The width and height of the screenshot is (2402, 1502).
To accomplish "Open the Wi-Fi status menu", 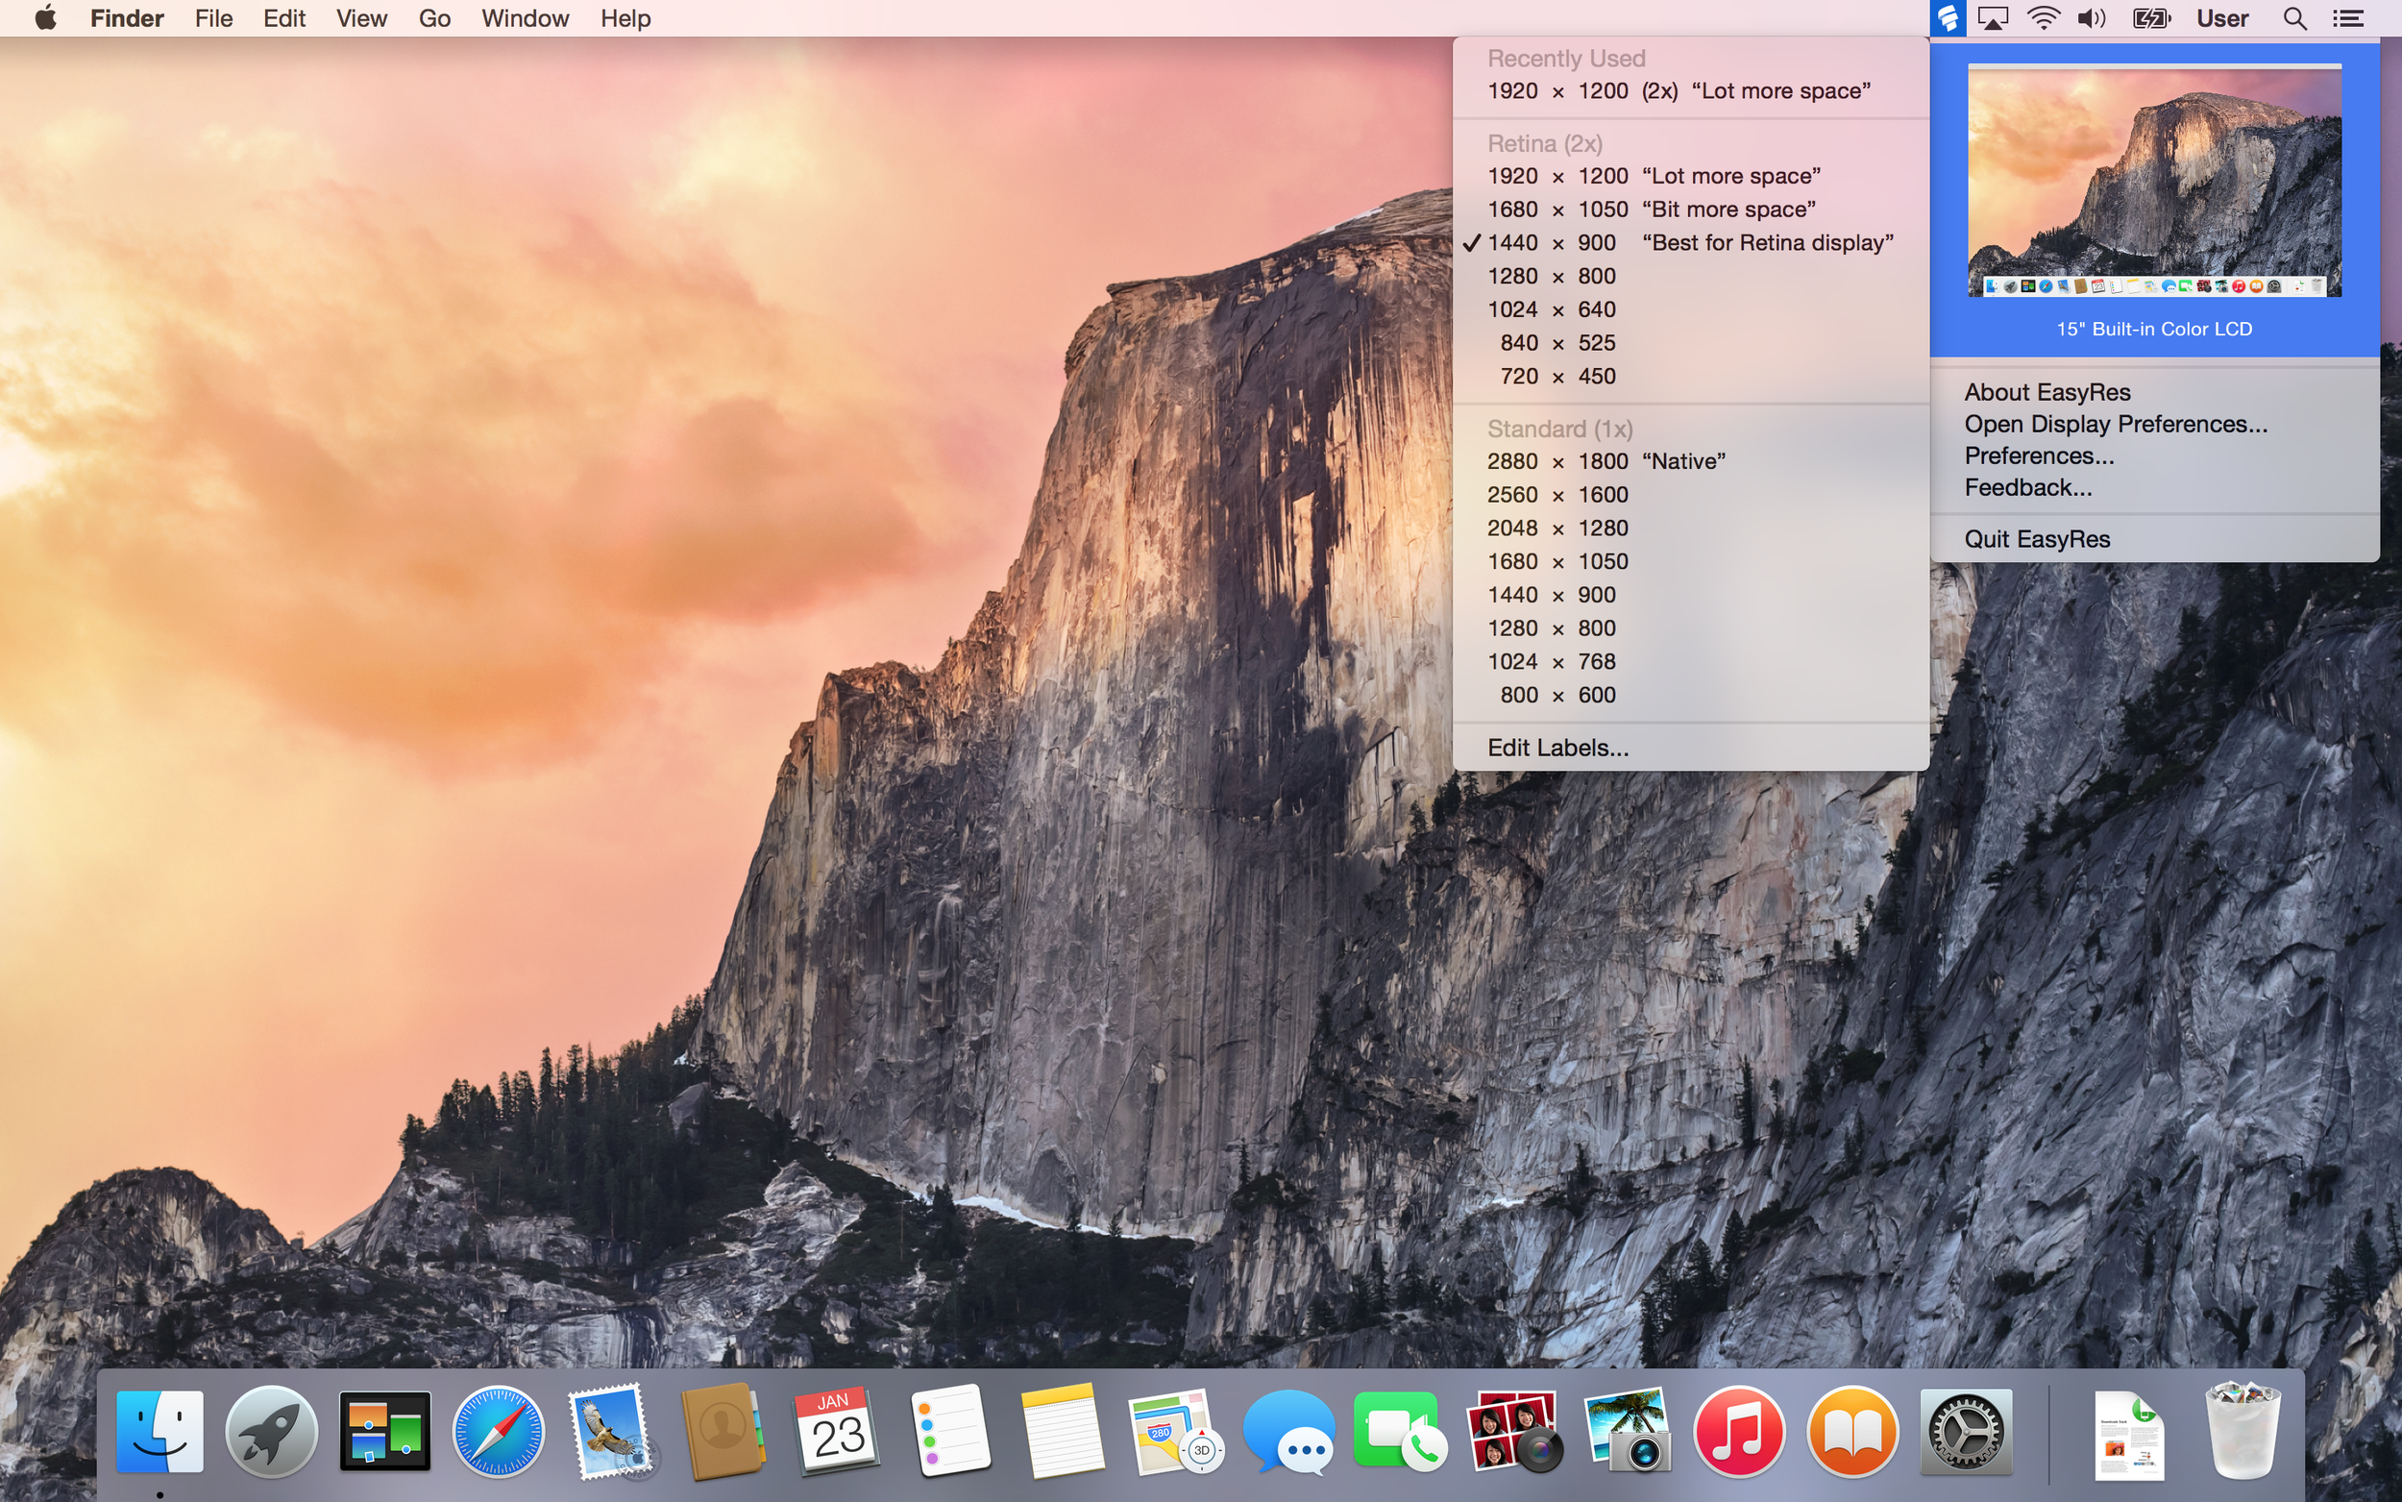I will (2043, 18).
